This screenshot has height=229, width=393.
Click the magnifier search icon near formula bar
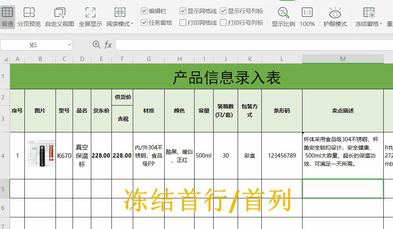(x=96, y=45)
